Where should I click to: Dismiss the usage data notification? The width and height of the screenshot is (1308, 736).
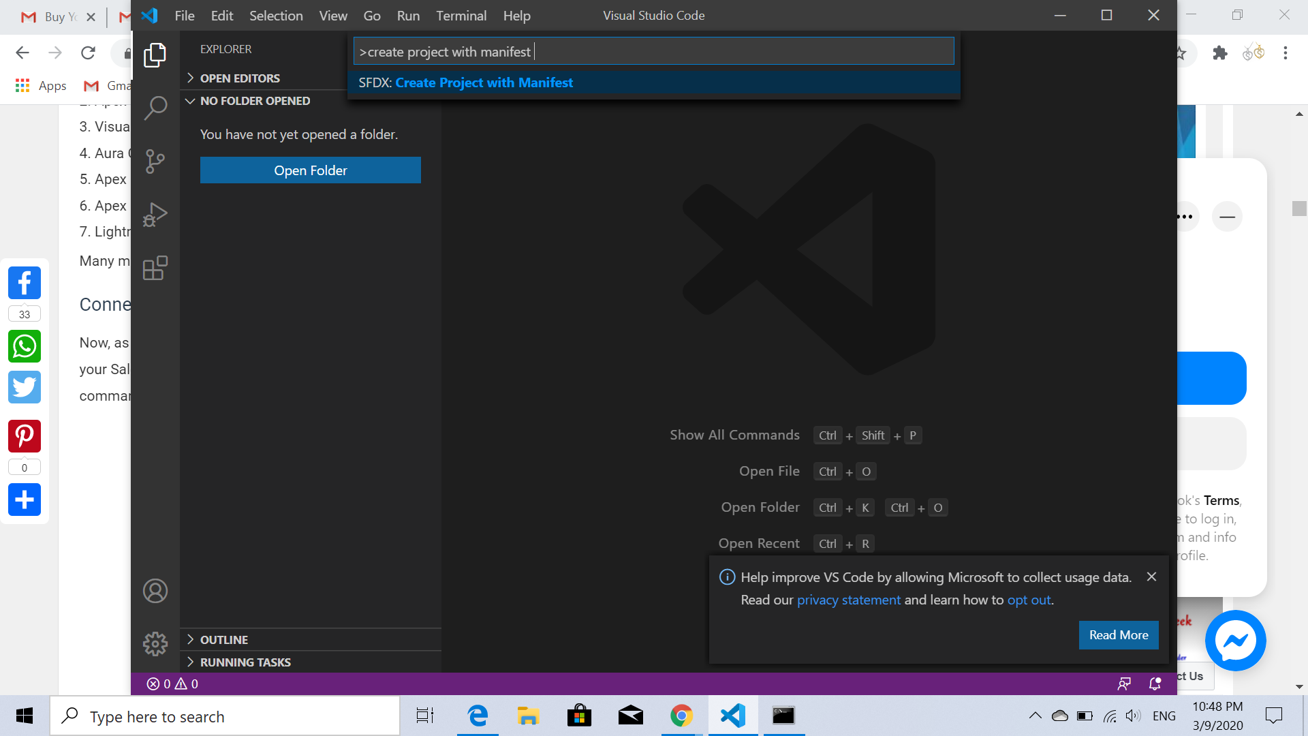(1151, 577)
